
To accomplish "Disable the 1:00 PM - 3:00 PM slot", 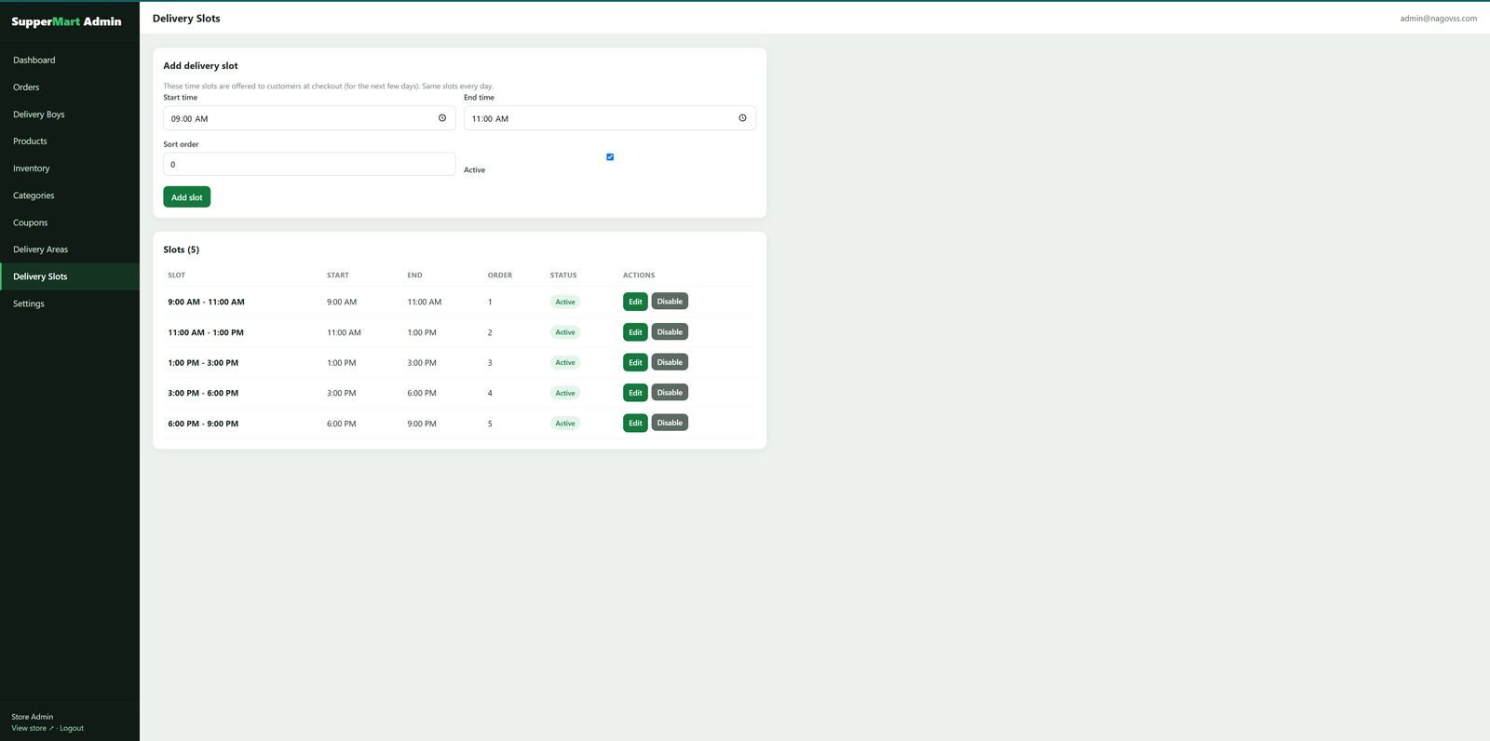I will pyautogui.click(x=670, y=362).
